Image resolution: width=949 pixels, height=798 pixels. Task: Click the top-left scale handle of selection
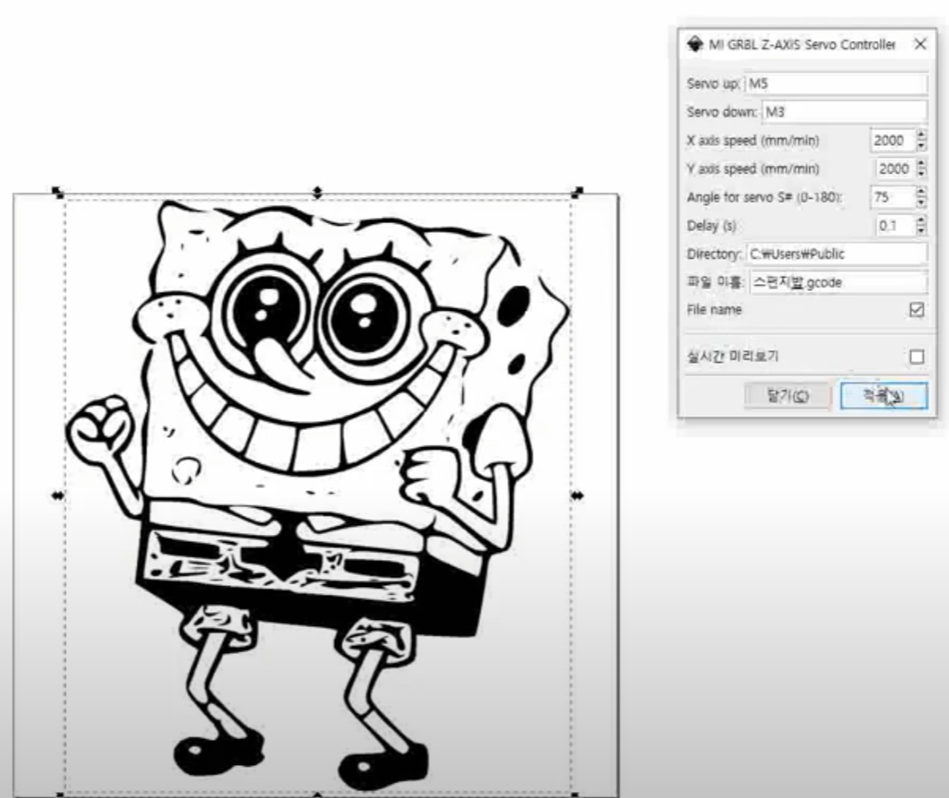click(57, 193)
